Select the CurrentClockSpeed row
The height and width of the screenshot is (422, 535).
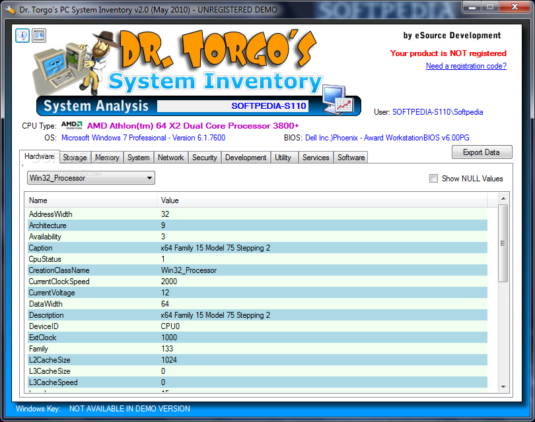point(256,282)
